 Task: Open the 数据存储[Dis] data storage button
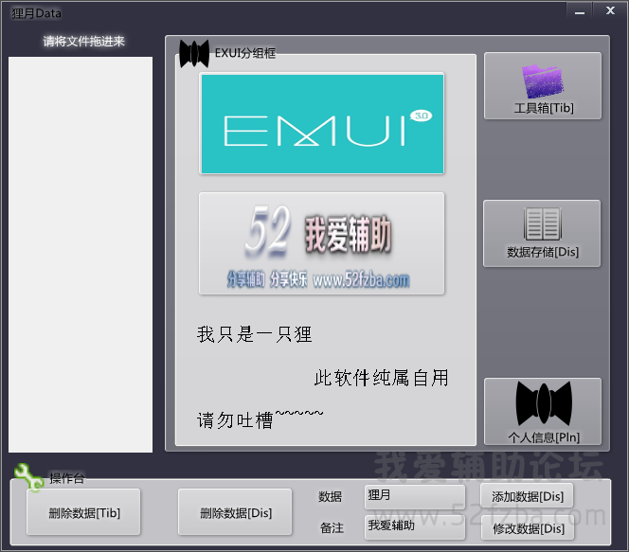tap(542, 233)
